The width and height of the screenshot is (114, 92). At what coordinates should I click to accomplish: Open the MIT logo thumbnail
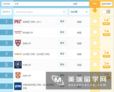[x=18, y=21]
